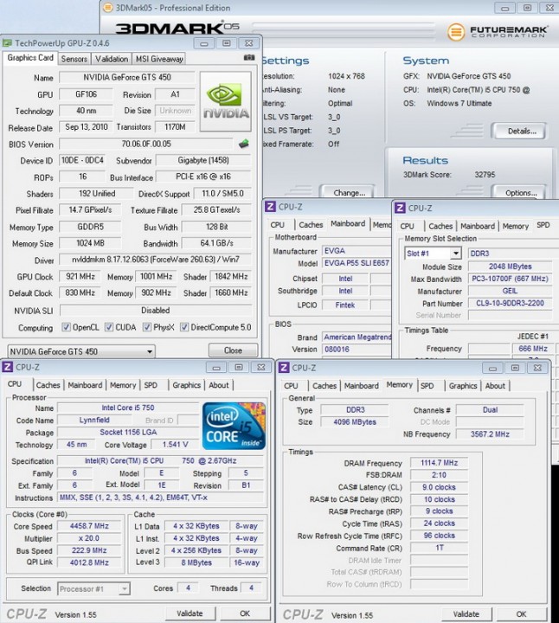Toggle the DirectCompute 5.0 checkbox
Screen dimensions: 559x623
pos(184,327)
